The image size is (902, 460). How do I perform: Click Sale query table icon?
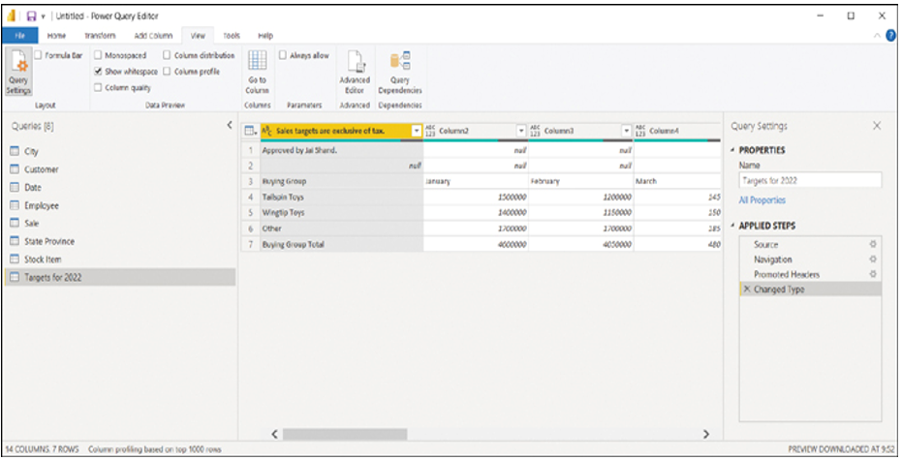coord(15,223)
